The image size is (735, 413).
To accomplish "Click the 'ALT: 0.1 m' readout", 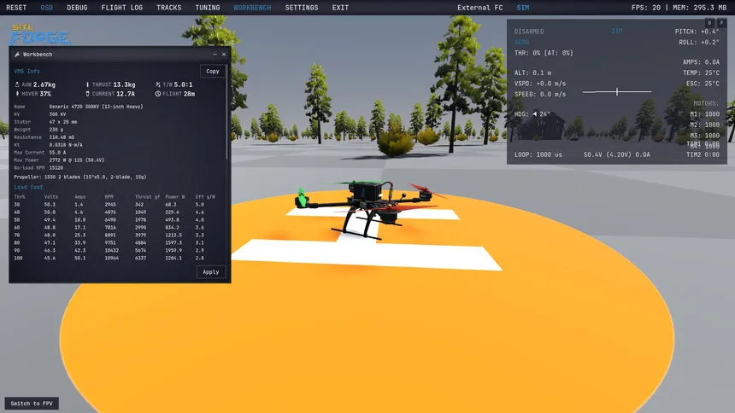I will tap(533, 73).
